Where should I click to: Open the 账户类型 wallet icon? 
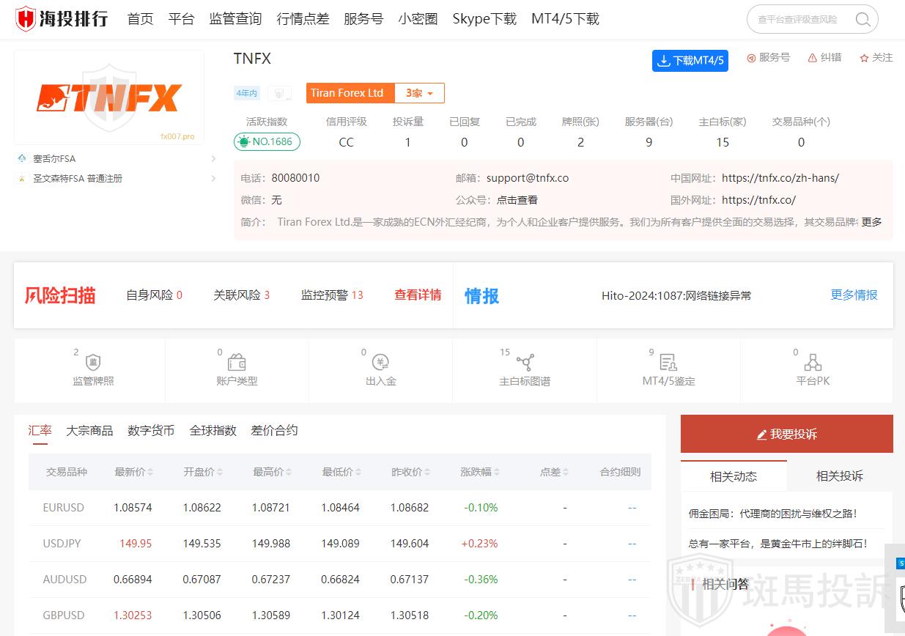[237, 362]
